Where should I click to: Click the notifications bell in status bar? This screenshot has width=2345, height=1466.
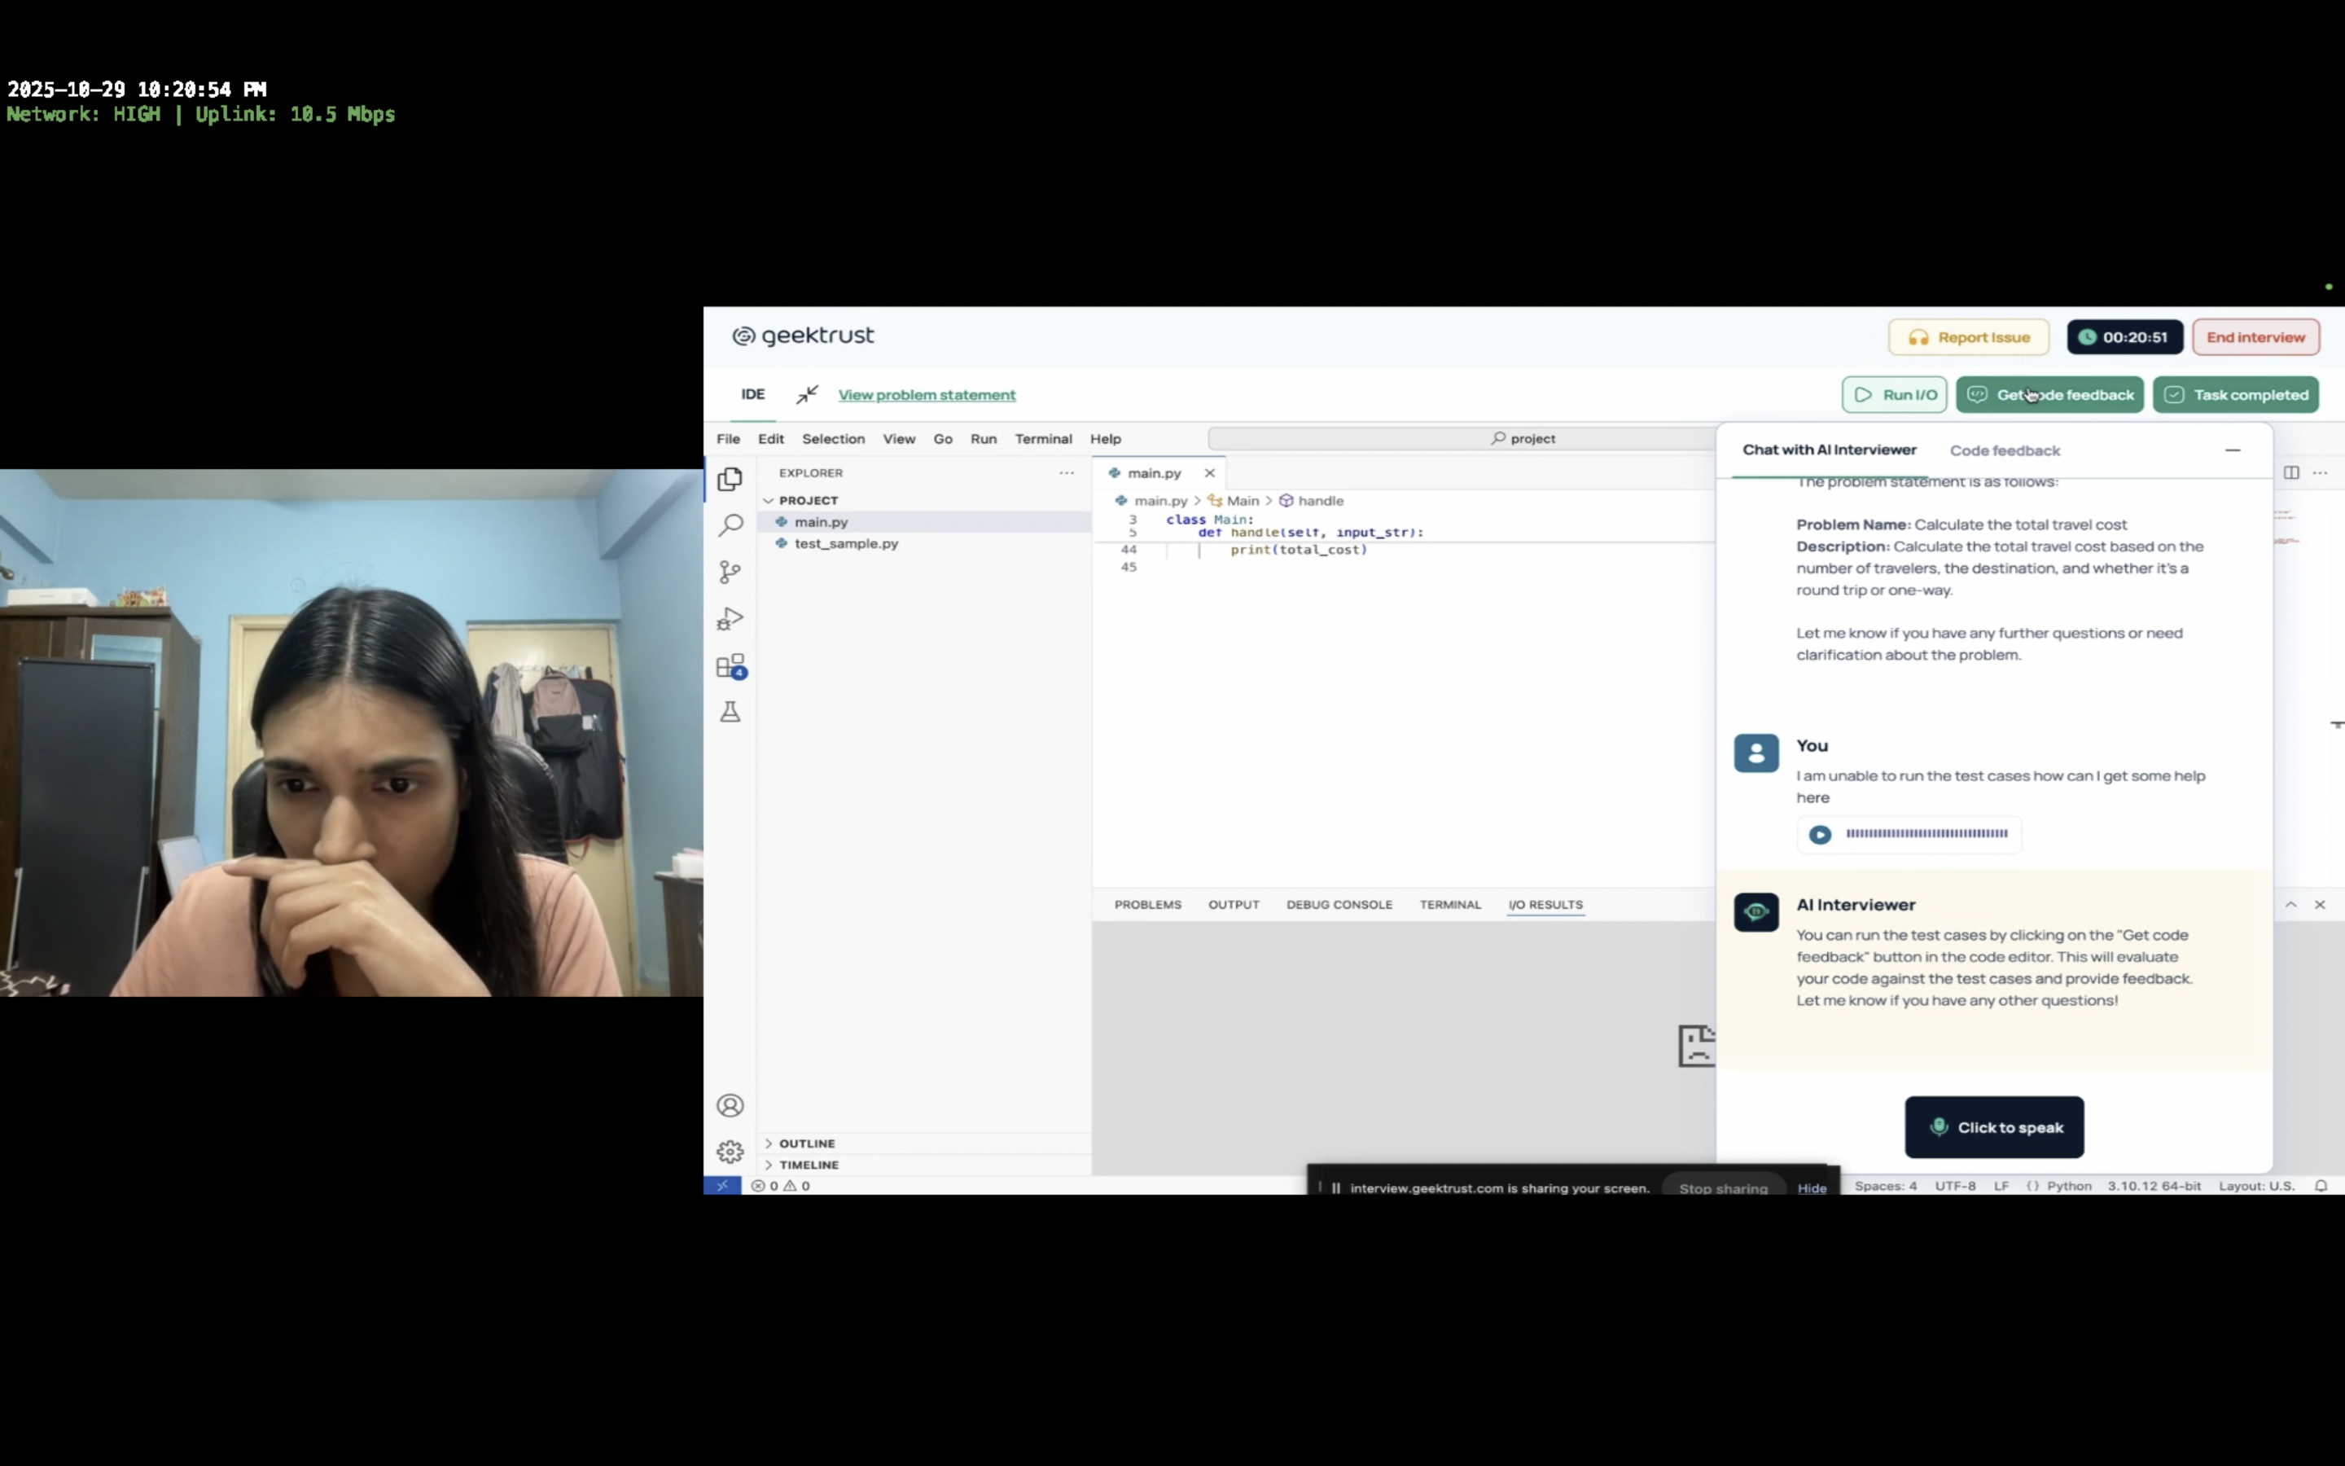(2321, 1186)
